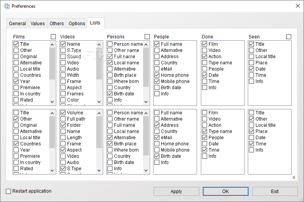Click up arrow of lower Persons scrollbar
The height and width of the screenshot is (202, 304).
[146, 113]
